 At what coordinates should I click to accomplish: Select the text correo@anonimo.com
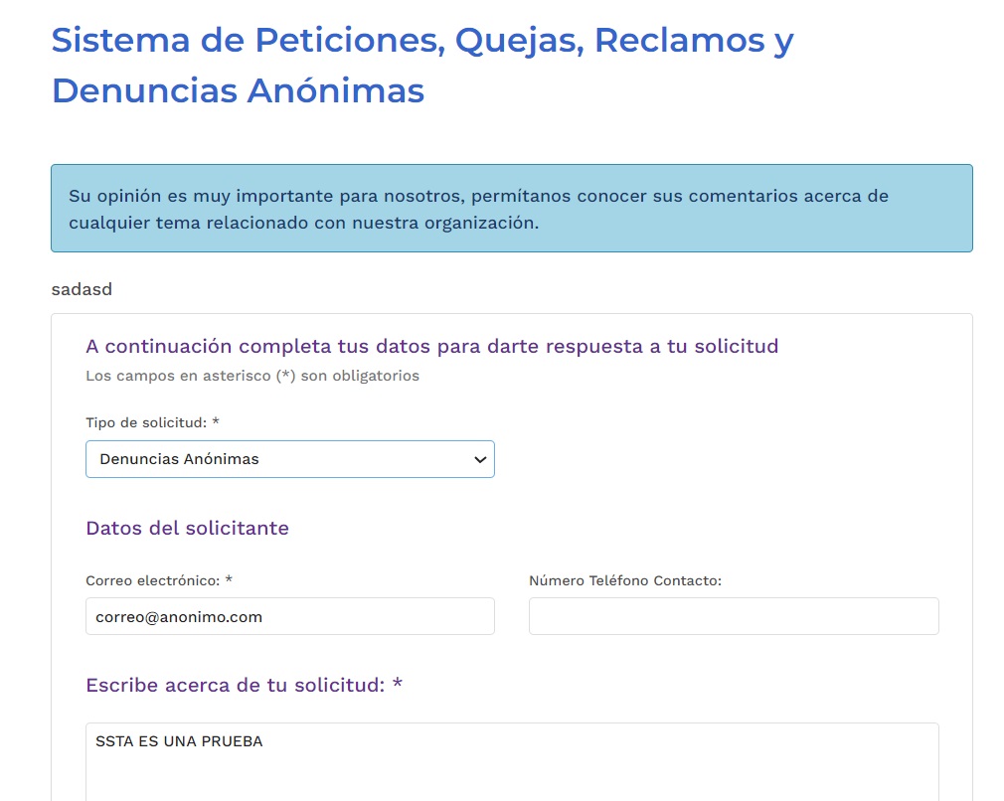click(x=181, y=617)
